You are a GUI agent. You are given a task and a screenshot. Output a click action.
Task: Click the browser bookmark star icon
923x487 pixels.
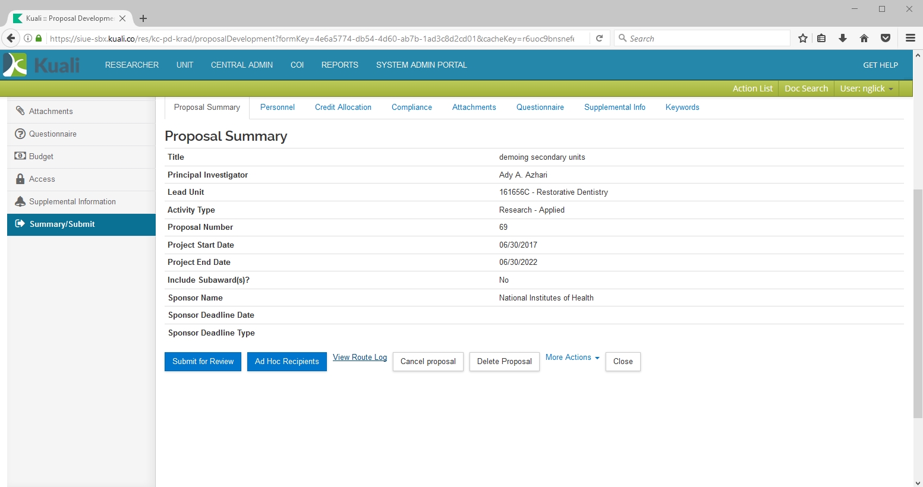click(x=803, y=39)
